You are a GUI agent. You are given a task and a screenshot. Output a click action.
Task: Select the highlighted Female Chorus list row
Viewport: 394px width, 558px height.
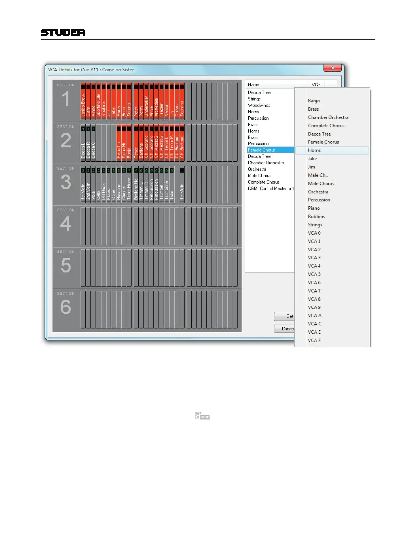click(x=271, y=150)
